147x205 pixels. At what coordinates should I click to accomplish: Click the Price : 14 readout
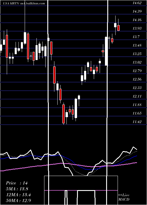pos(17,183)
